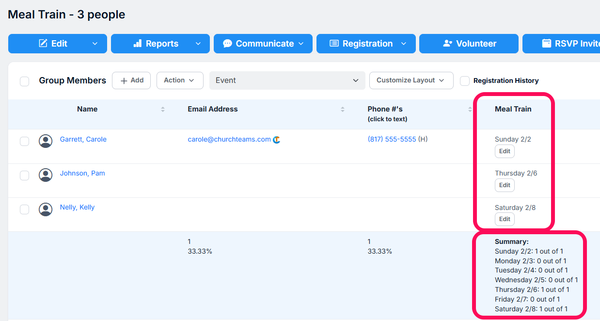Click the Volunteer person icon
The height and width of the screenshot is (321, 600).
[448, 43]
